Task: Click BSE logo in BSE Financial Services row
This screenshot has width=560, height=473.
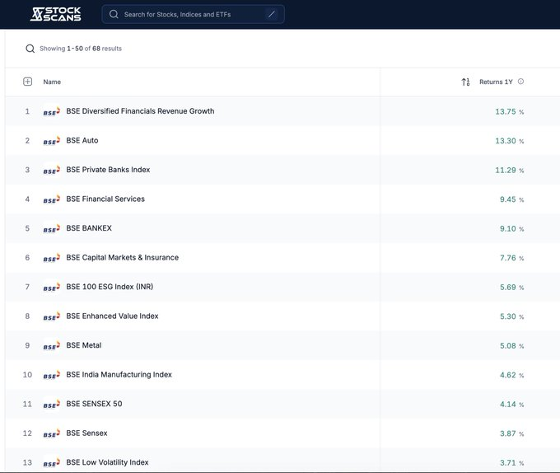Action: [51, 199]
